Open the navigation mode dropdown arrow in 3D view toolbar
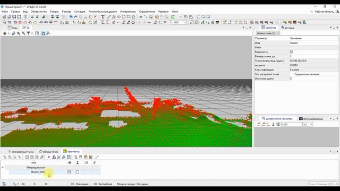Image resolution: width=340 pixels, height=191 pixels. tap(8, 33)
